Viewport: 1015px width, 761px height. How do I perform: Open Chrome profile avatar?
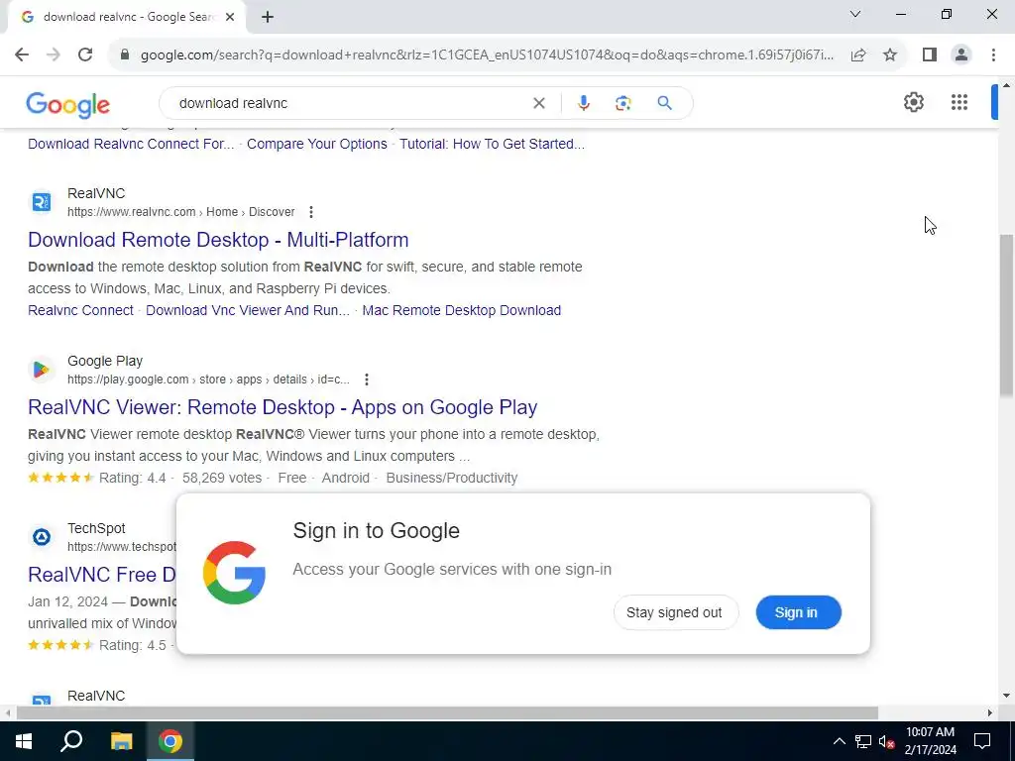[961, 54]
